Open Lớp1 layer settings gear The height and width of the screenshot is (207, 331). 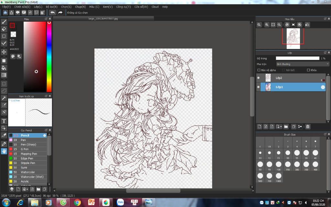[x=323, y=87]
